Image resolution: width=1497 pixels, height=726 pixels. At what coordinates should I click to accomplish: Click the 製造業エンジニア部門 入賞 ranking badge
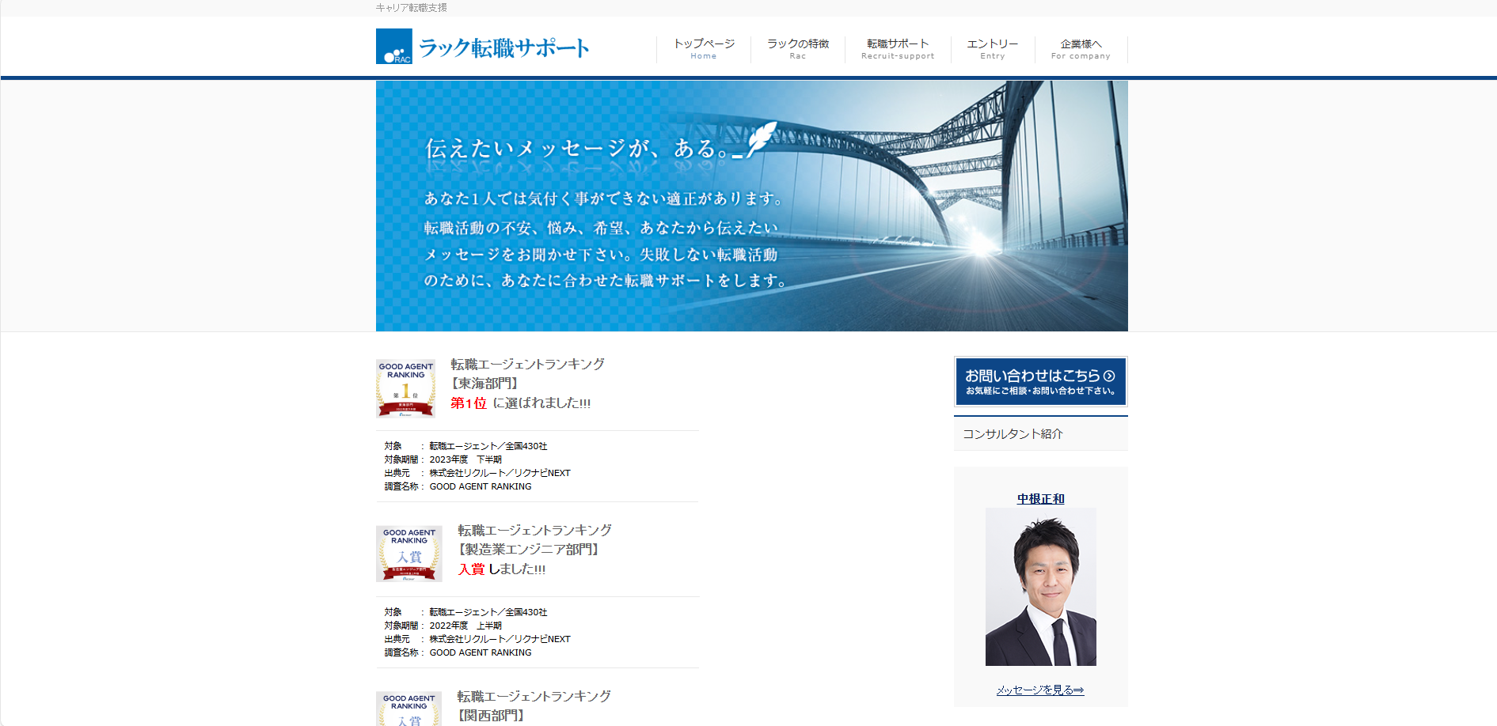pyautogui.click(x=408, y=554)
